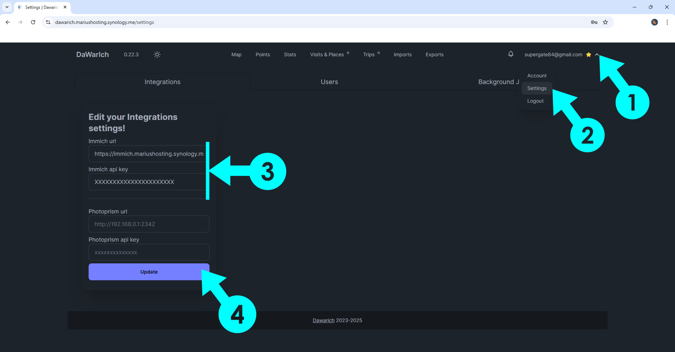This screenshot has height=352, width=675.
Task: Restore down the browser window
Action: (651, 7)
